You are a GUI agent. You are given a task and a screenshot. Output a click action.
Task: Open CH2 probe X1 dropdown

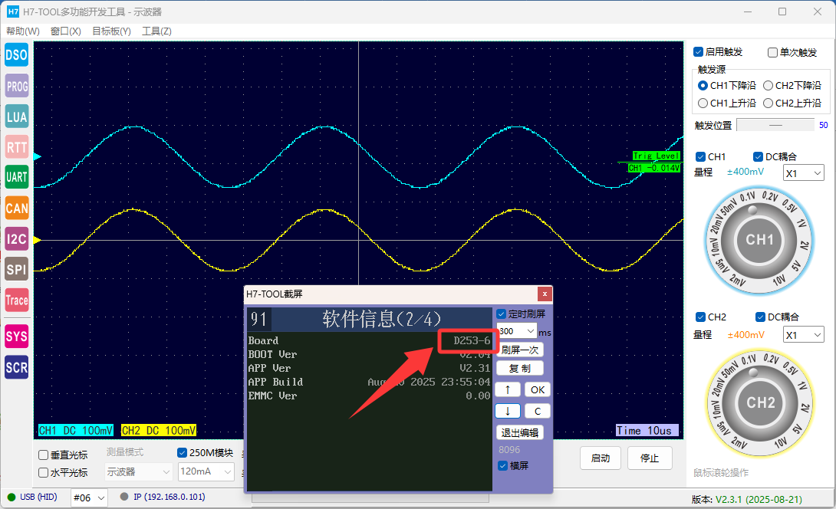[804, 335]
